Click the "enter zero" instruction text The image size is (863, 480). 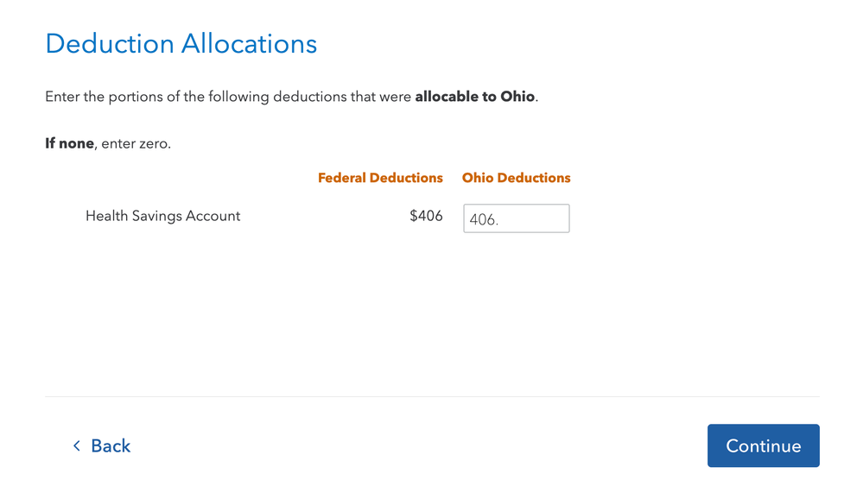[136, 143]
